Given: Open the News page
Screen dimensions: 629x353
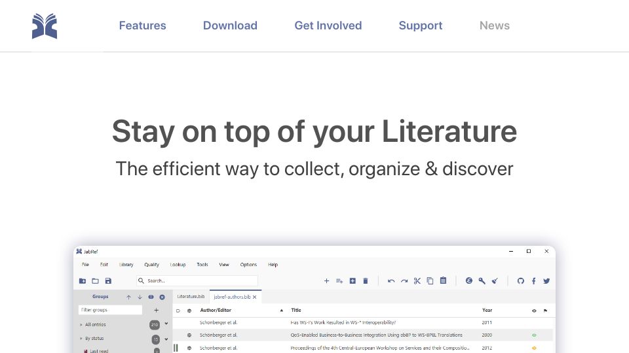Looking at the screenshot, I should (x=495, y=25).
